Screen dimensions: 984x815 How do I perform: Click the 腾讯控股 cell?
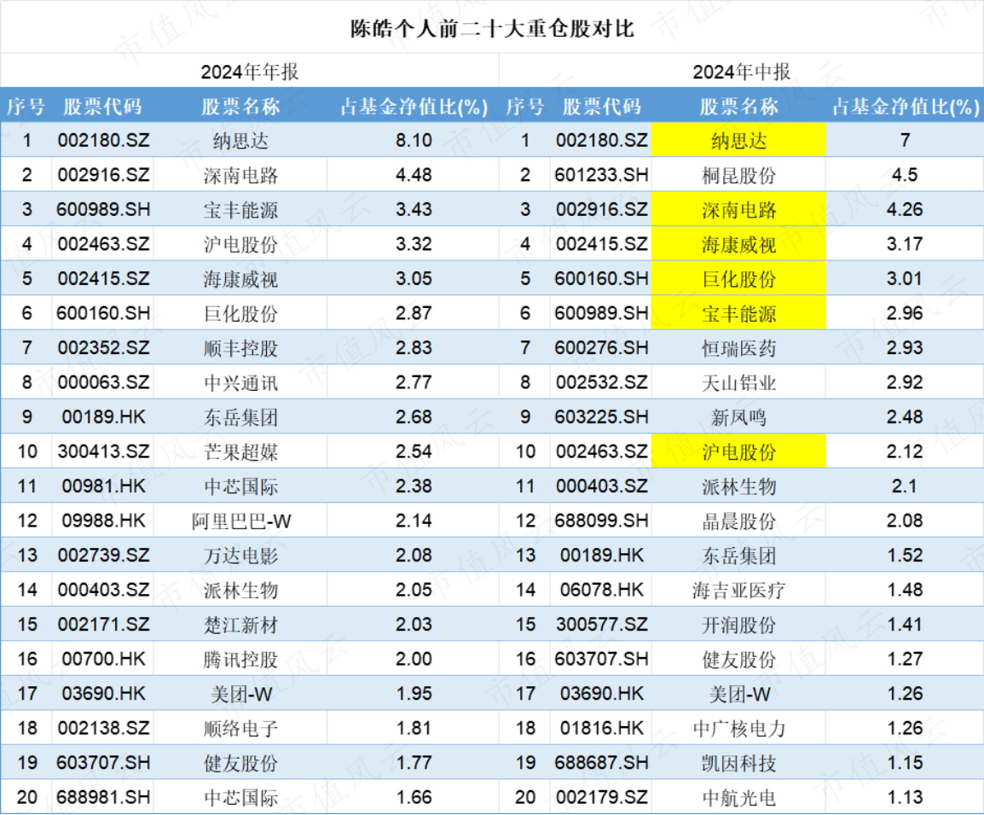click(240, 660)
